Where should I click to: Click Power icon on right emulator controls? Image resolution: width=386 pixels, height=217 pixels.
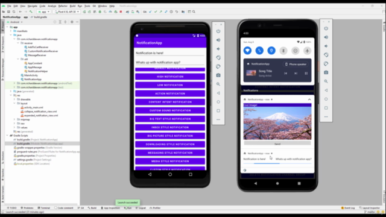point(326,28)
